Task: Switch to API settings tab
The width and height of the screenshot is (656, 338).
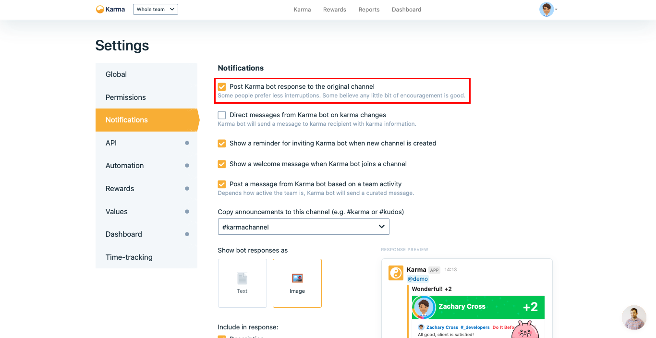Action: (x=146, y=143)
